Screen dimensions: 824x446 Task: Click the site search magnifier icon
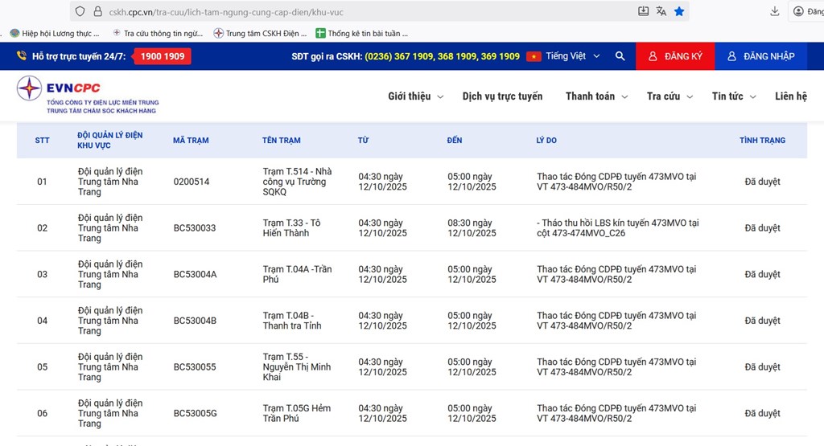coord(620,56)
